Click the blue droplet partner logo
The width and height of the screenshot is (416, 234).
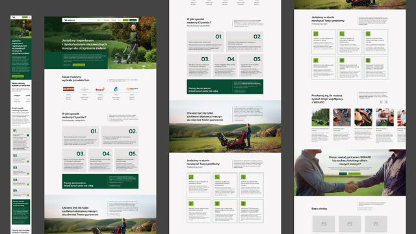116,90
